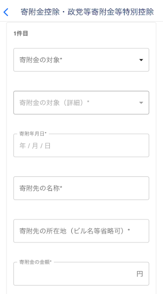Select the 年 segment of the date
Image resolution: width=163 pixels, height=294 pixels.
click(22, 146)
